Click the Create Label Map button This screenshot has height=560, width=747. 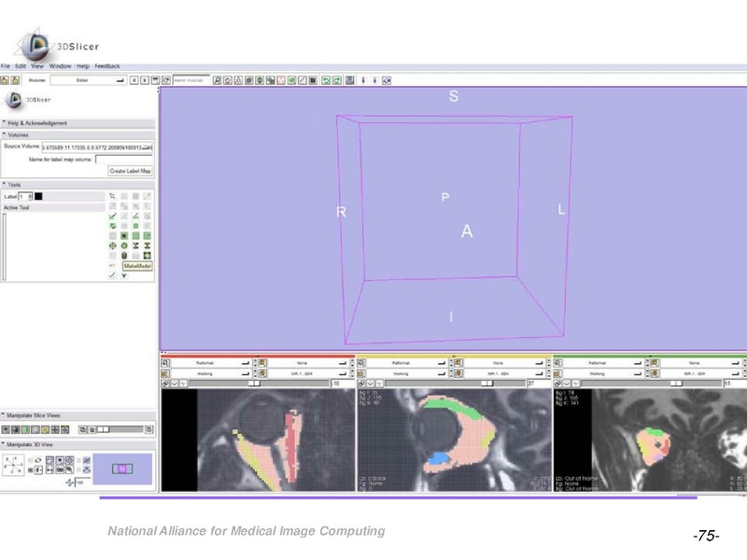[130, 171]
